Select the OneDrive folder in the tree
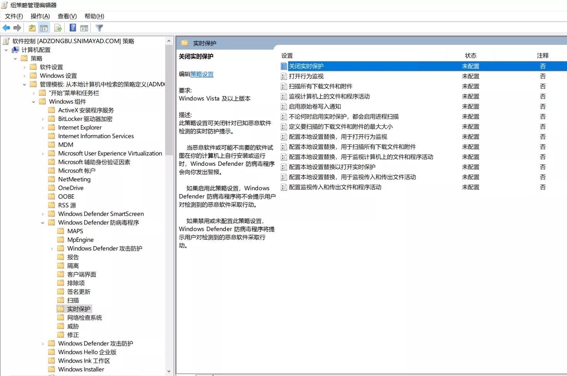This screenshot has width=567, height=376. [71, 188]
